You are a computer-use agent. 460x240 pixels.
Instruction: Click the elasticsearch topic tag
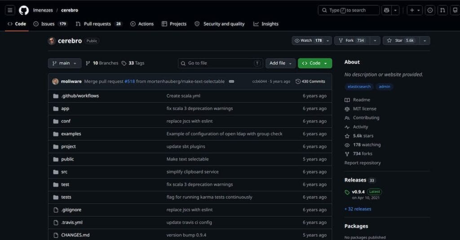pos(359,86)
